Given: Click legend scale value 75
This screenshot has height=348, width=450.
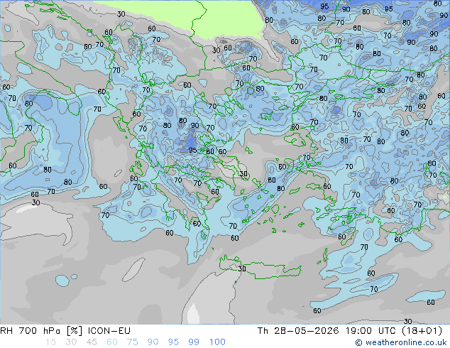Looking at the screenshot, I should tap(133, 342).
